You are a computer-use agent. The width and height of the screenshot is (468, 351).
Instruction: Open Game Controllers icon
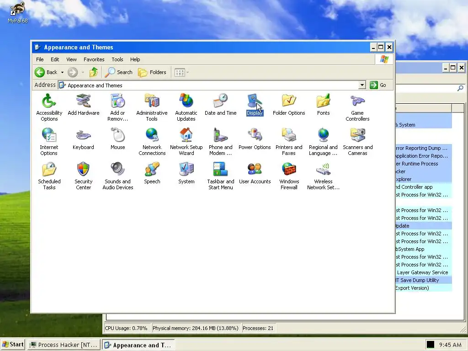(357, 107)
